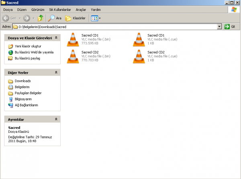Image resolution: width=241 pixels, height=179 pixels.
Task: Open the Dosya menu
Action: 8,10
